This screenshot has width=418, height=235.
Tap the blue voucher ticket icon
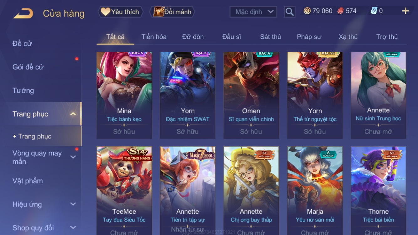(374, 11)
